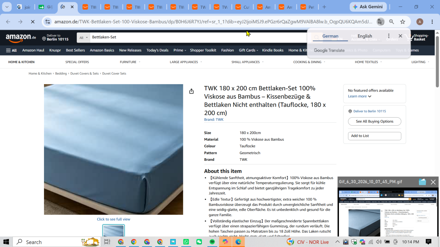Open the Chrome three-dot menu

tap(432, 22)
